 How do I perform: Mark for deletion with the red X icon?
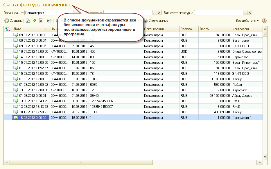point(41,21)
